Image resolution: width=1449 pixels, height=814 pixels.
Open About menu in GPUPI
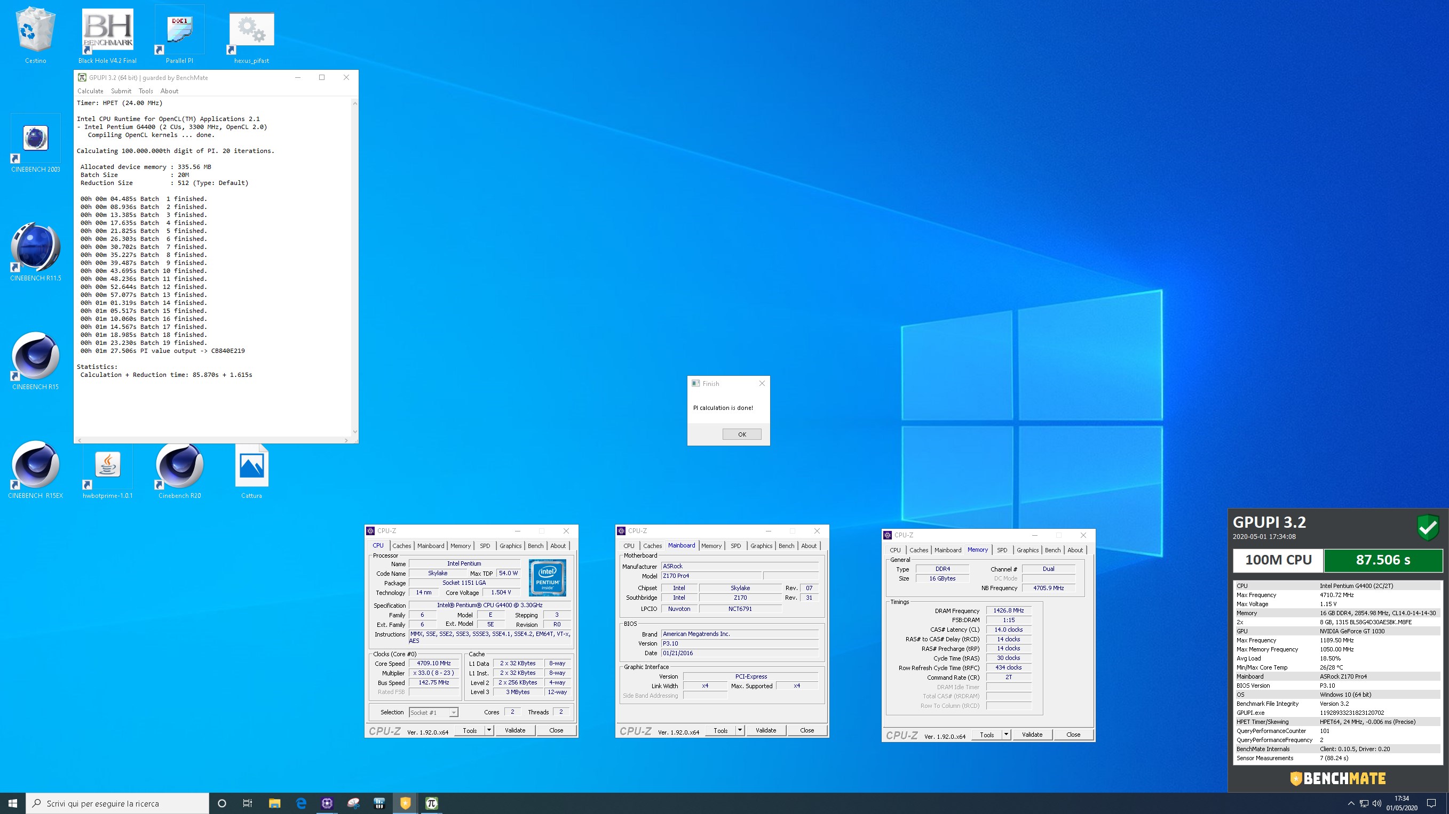pos(169,91)
